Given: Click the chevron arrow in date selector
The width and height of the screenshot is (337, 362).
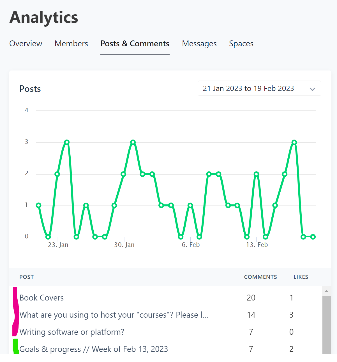Looking at the screenshot, I should click(312, 89).
